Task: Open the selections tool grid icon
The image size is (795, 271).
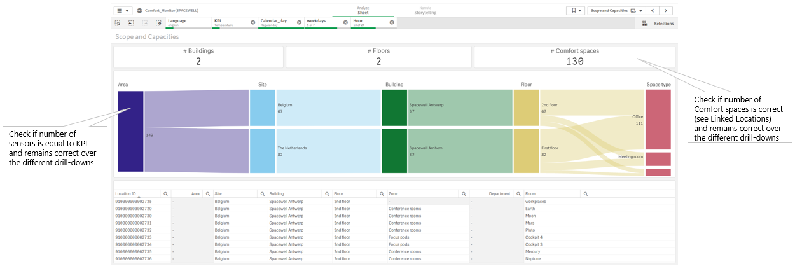Action: (x=644, y=24)
